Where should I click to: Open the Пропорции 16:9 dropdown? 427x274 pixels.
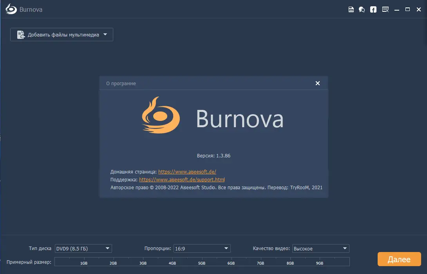[x=202, y=248]
